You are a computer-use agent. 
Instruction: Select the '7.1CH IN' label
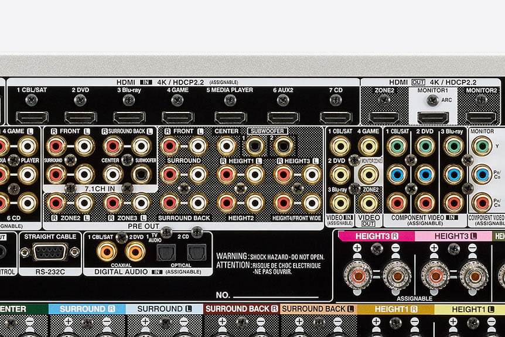100,189
